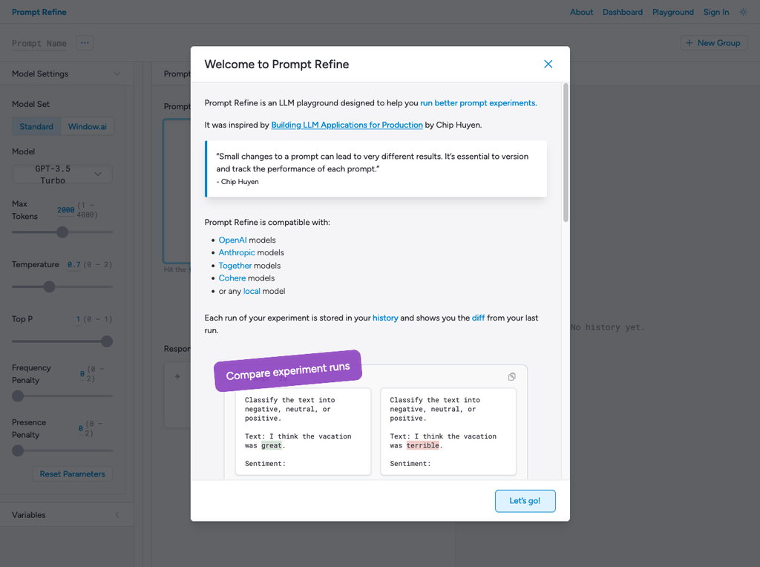
Task: Collapse the Model Settings section
Action: (x=117, y=73)
